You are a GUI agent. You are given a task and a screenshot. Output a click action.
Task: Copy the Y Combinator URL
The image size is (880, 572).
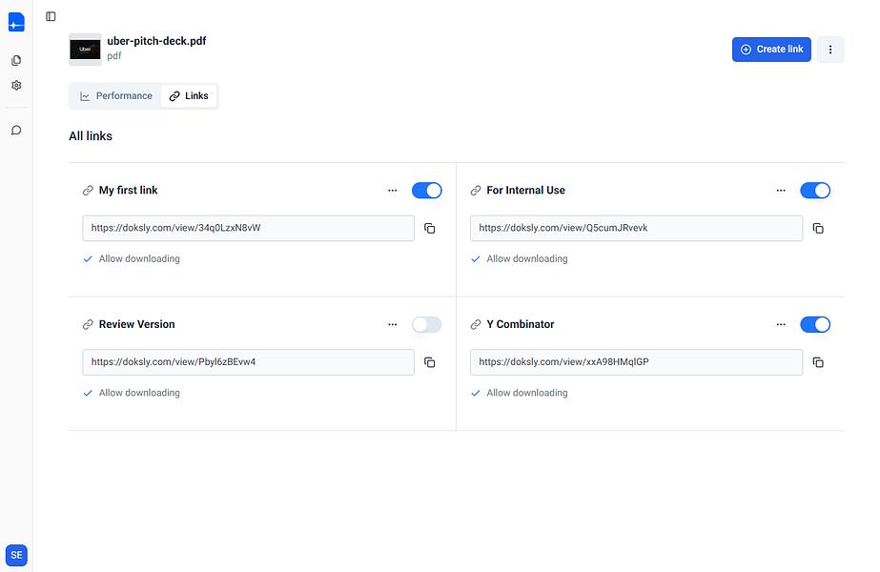(x=818, y=362)
